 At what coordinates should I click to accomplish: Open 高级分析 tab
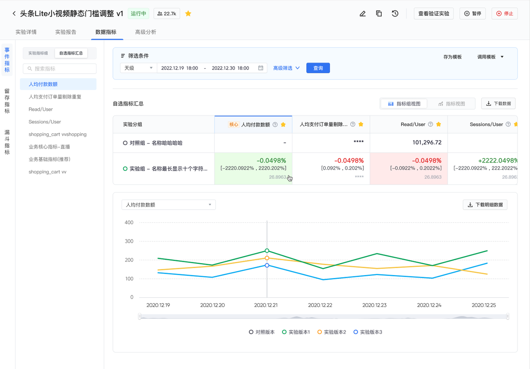(x=146, y=32)
